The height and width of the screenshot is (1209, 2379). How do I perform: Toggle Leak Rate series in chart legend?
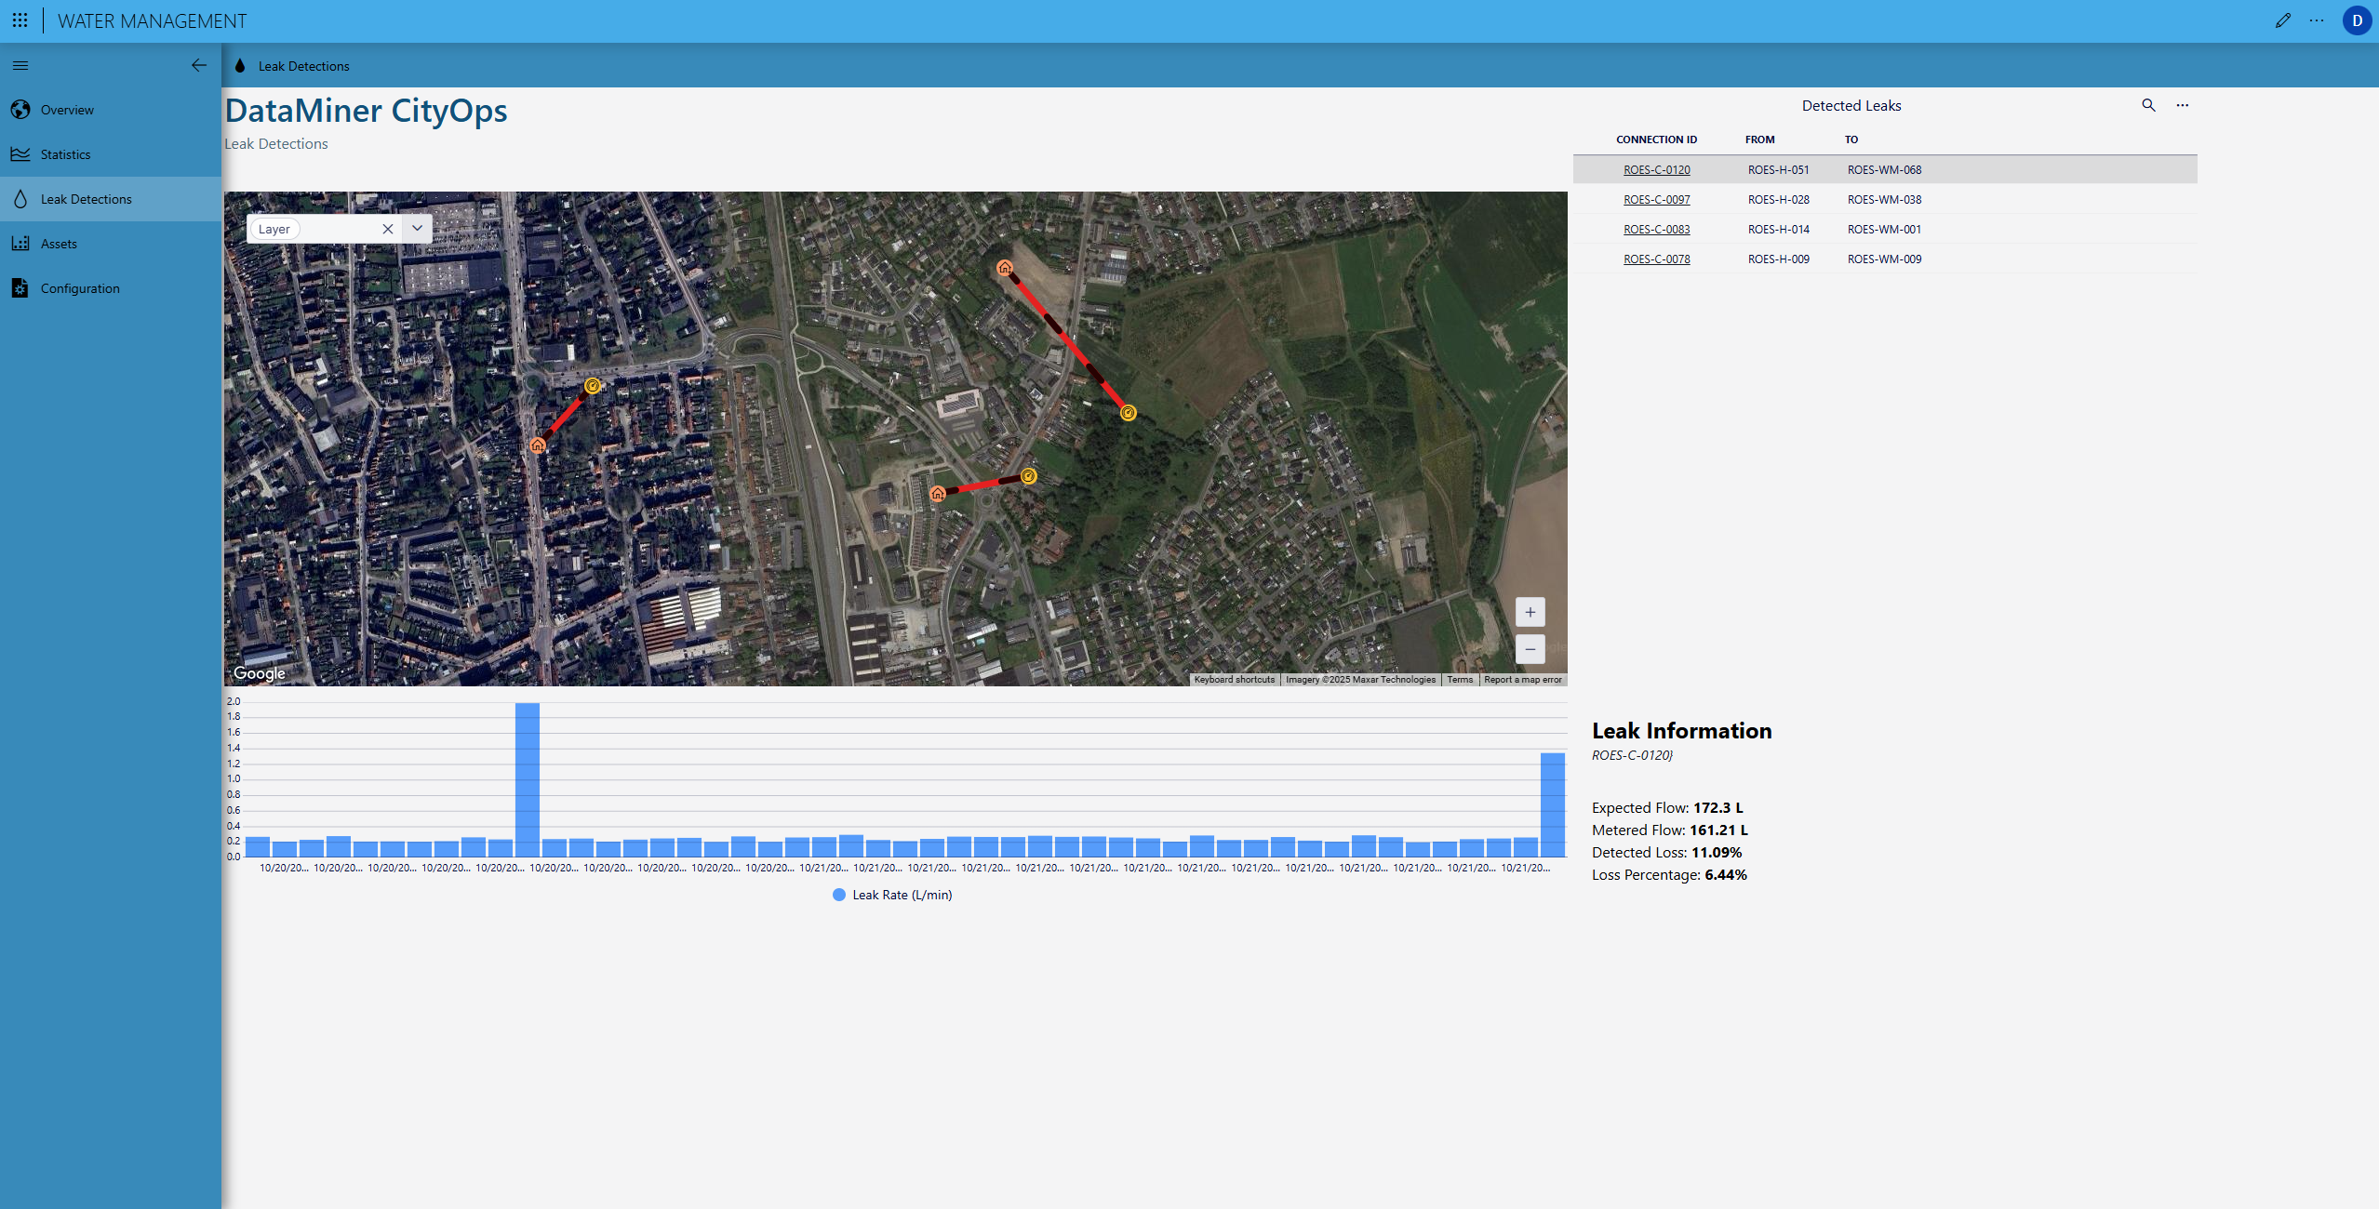pyautogui.click(x=891, y=895)
